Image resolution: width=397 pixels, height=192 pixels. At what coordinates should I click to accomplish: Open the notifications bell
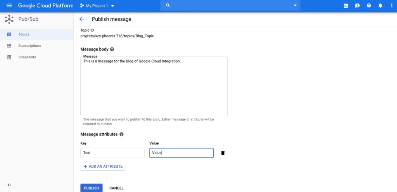(x=380, y=5)
